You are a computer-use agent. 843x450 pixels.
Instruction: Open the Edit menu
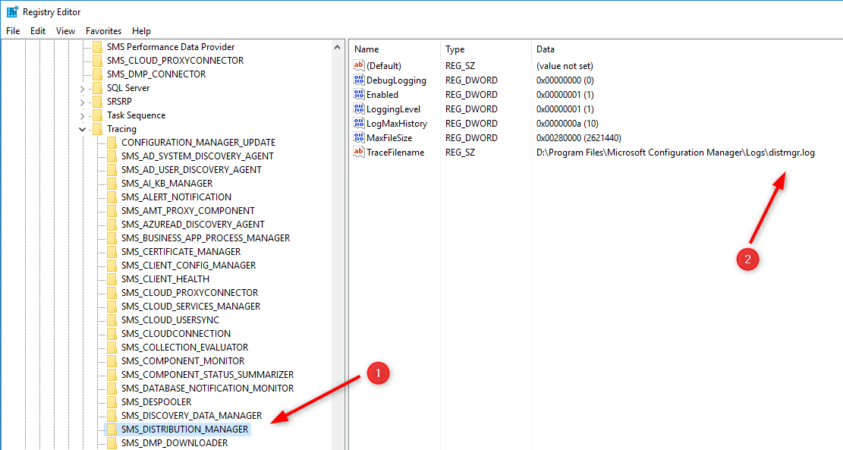tap(38, 31)
